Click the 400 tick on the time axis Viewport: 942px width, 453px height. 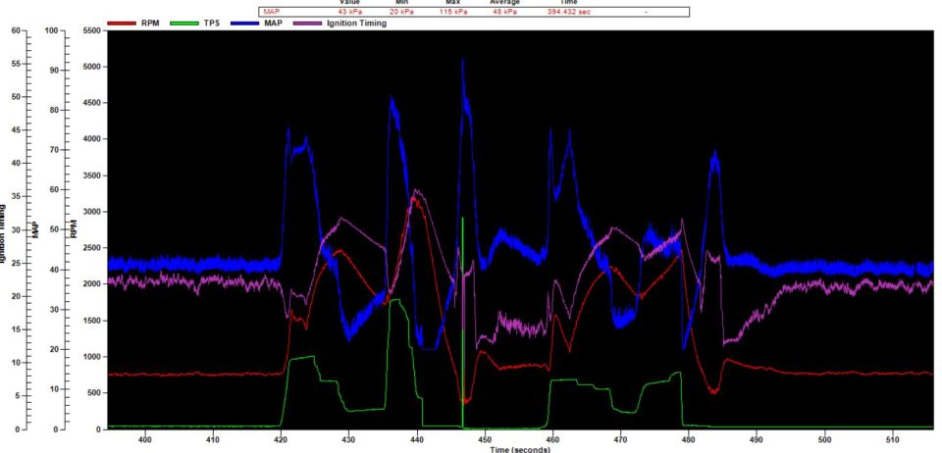pyautogui.click(x=145, y=438)
